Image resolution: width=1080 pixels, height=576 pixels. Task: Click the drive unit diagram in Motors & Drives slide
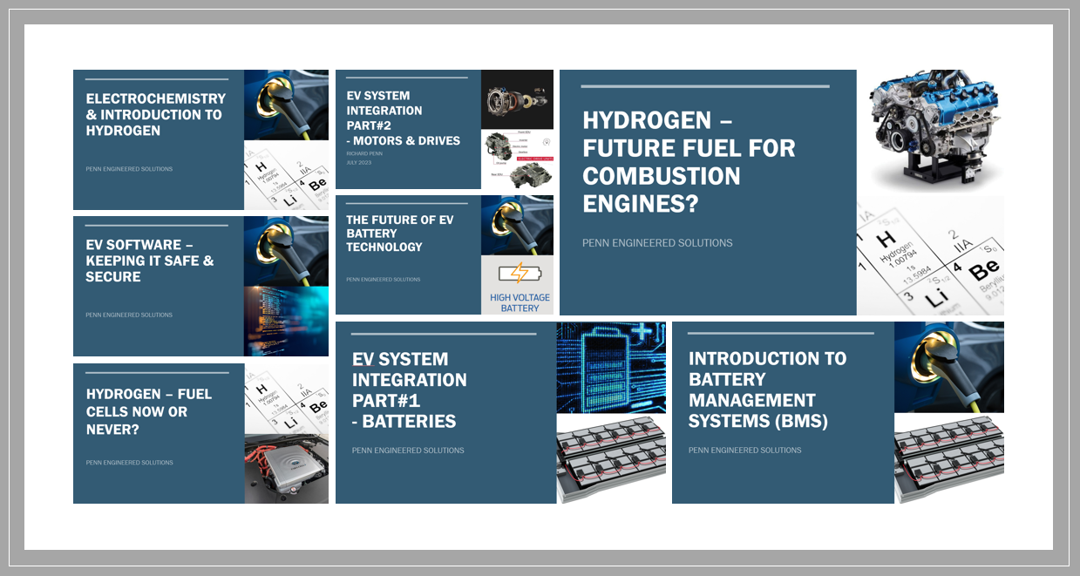coord(517,159)
